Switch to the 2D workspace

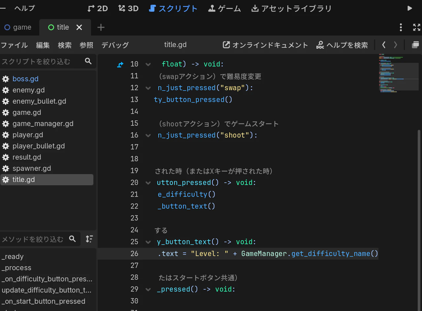(x=98, y=8)
